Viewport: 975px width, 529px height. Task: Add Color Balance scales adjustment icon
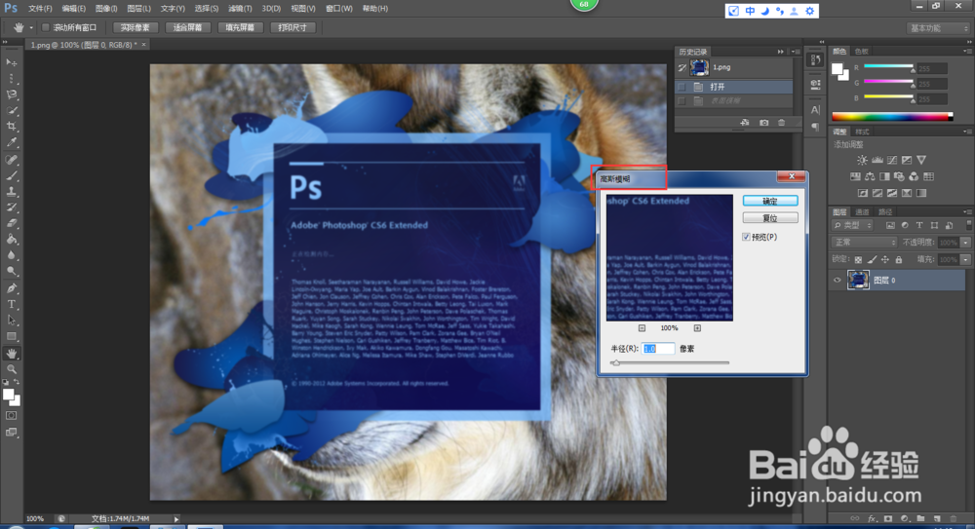pos(870,176)
